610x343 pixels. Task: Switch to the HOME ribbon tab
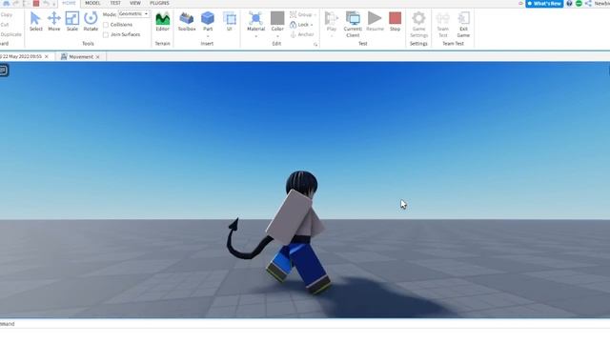pyautogui.click(x=69, y=3)
